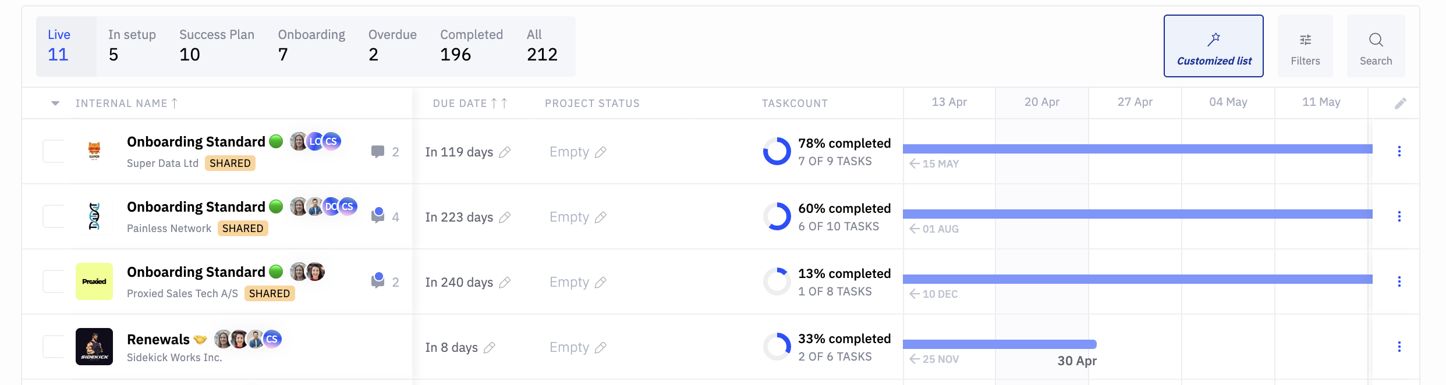
Task: Expand the dropdown arrow beside Internal Name
Action: coord(55,104)
